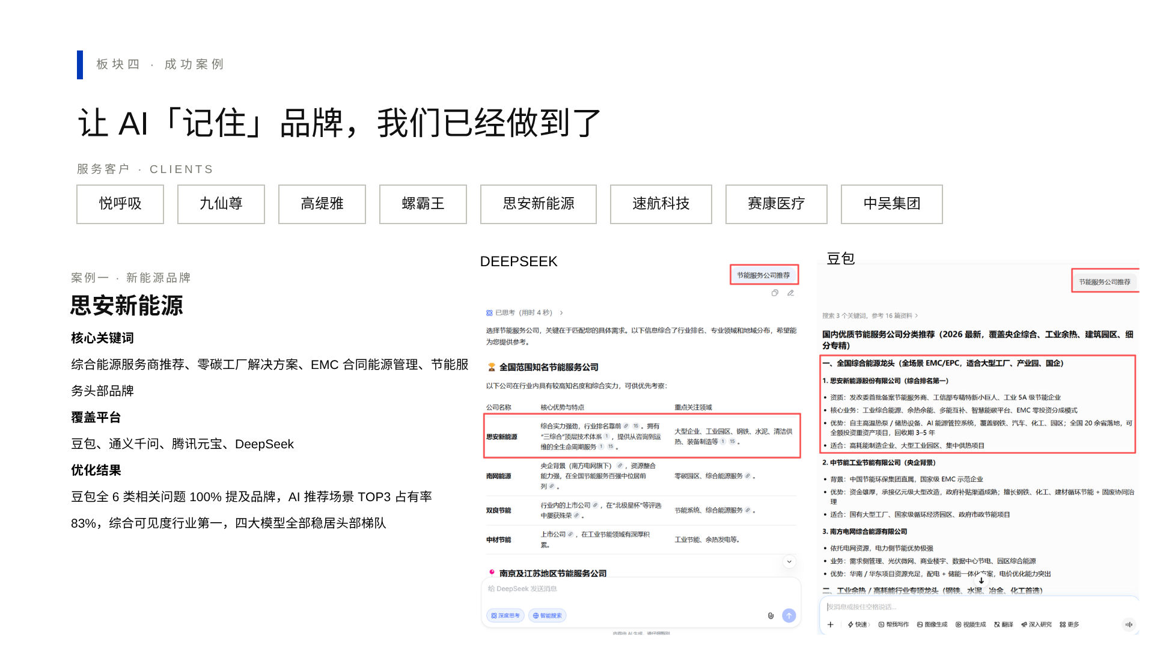Open Doubao 翻译 tool
Image resolution: width=1154 pixels, height=649 pixels.
pyautogui.click(x=1004, y=625)
